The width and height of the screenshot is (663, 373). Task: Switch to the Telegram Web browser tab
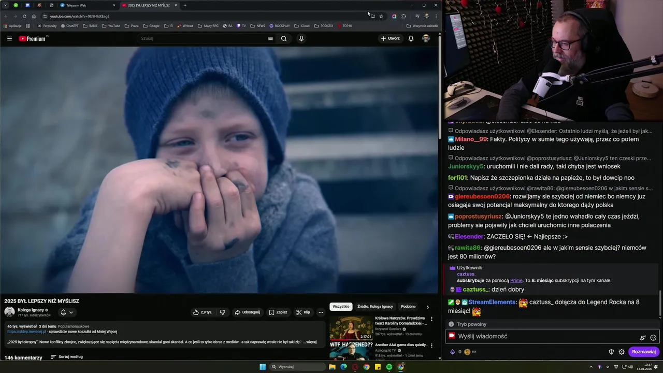click(85, 5)
